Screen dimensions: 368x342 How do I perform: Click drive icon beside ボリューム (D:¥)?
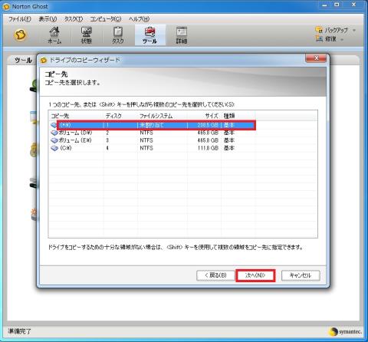[54, 133]
